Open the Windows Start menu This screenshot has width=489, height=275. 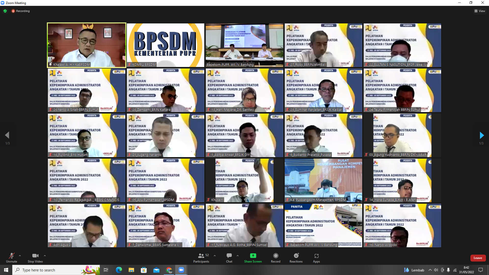6,270
